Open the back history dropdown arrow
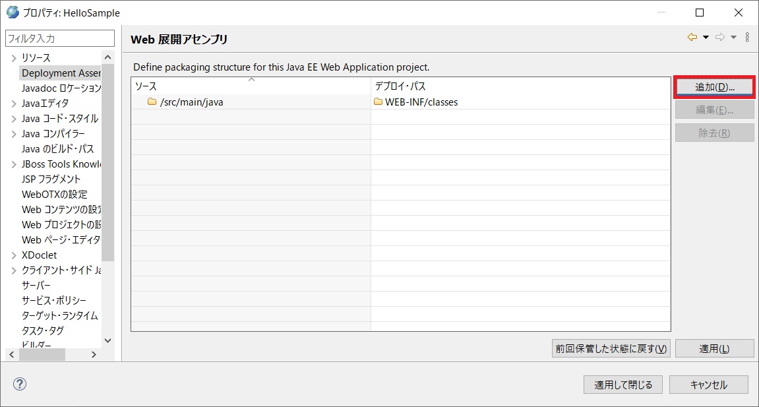Viewport: 759px width, 407px height. (706, 38)
